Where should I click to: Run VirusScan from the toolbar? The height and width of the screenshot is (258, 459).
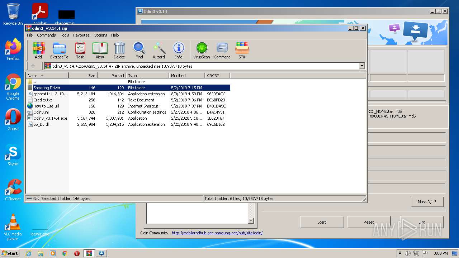tap(202, 50)
